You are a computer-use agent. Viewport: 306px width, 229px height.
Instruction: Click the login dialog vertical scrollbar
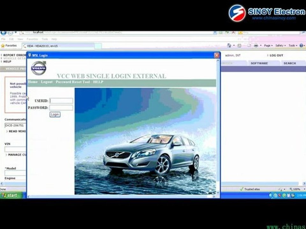tap(218, 127)
